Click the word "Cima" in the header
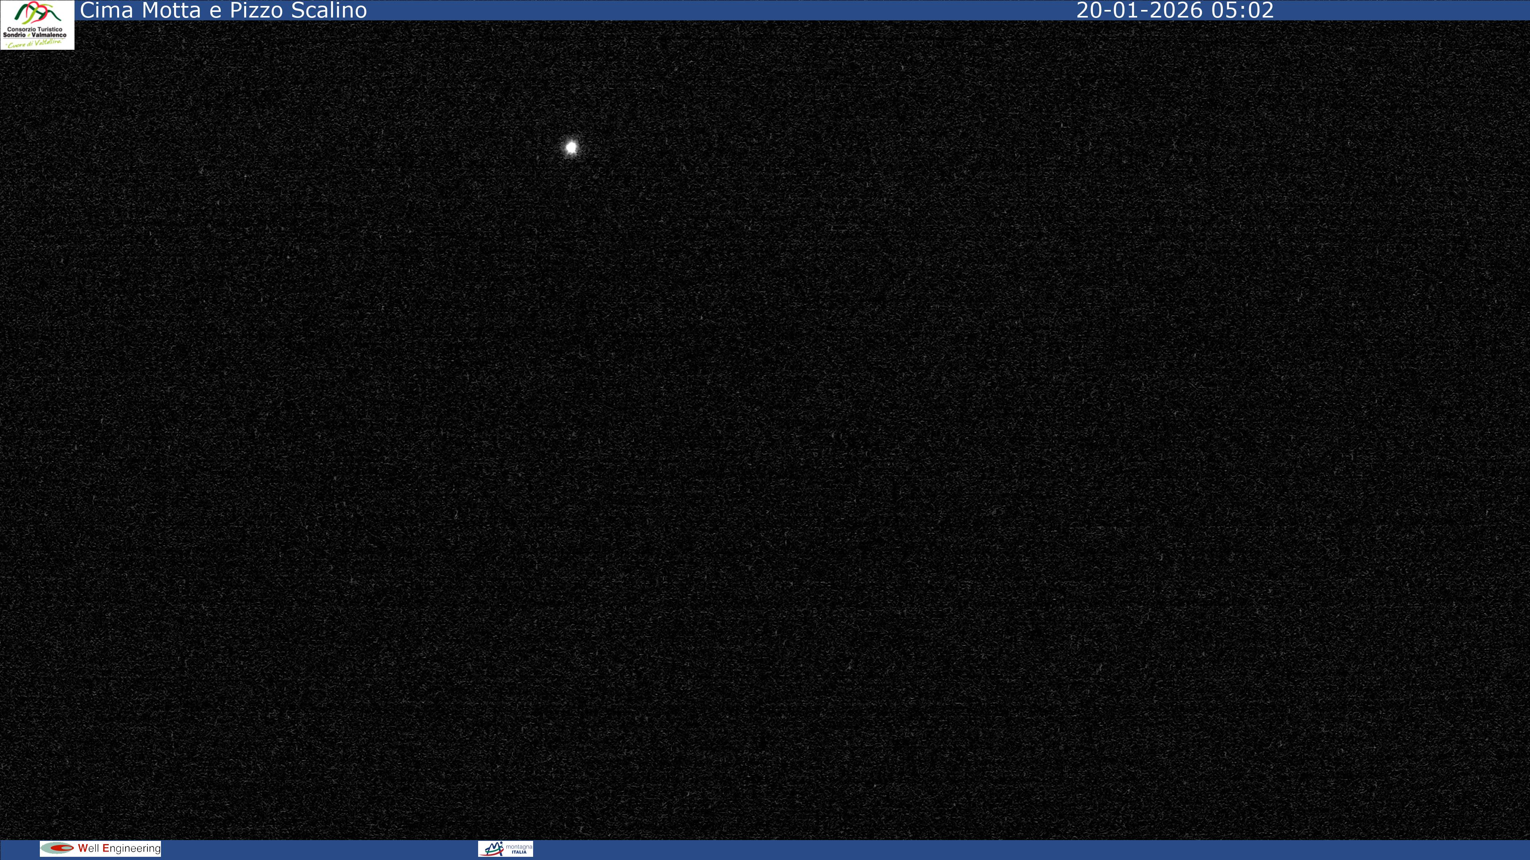 click(x=106, y=10)
